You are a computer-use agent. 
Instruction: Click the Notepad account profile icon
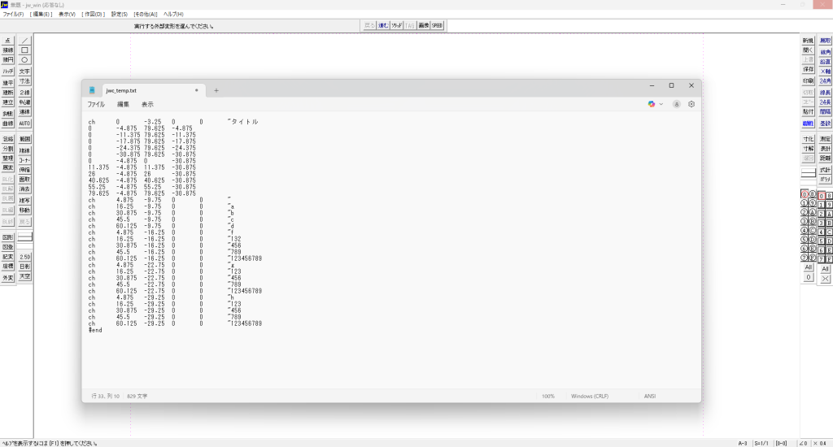pyautogui.click(x=676, y=104)
